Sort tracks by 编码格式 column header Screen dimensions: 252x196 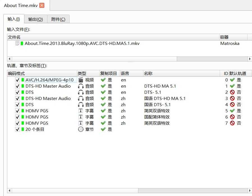click(42, 73)
